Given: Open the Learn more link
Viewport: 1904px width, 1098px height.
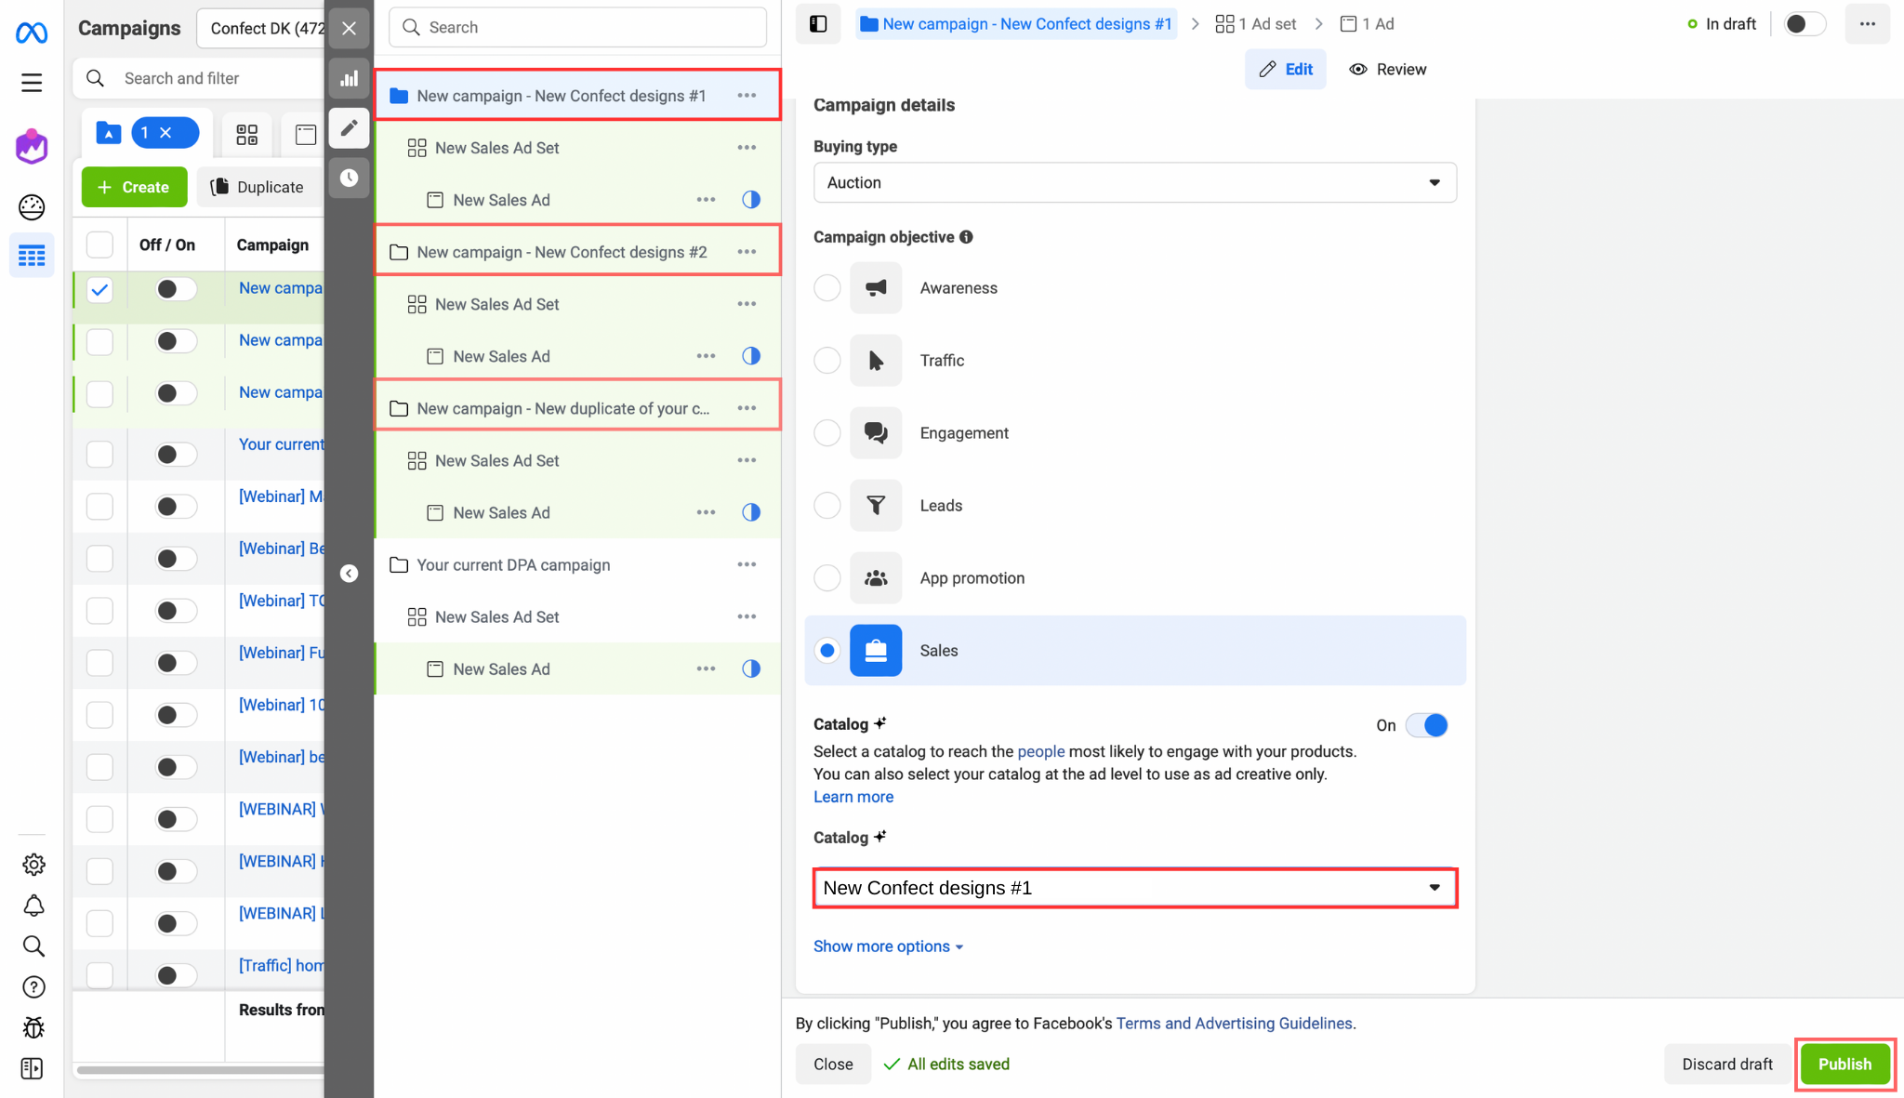Looking at the screenshot, I should pyautogui.click(x=853, y=797).
